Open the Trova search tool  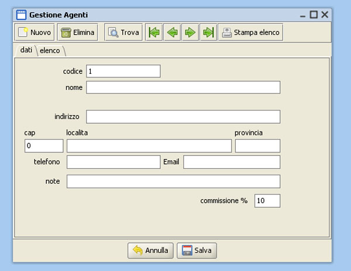tap(123, 33)
